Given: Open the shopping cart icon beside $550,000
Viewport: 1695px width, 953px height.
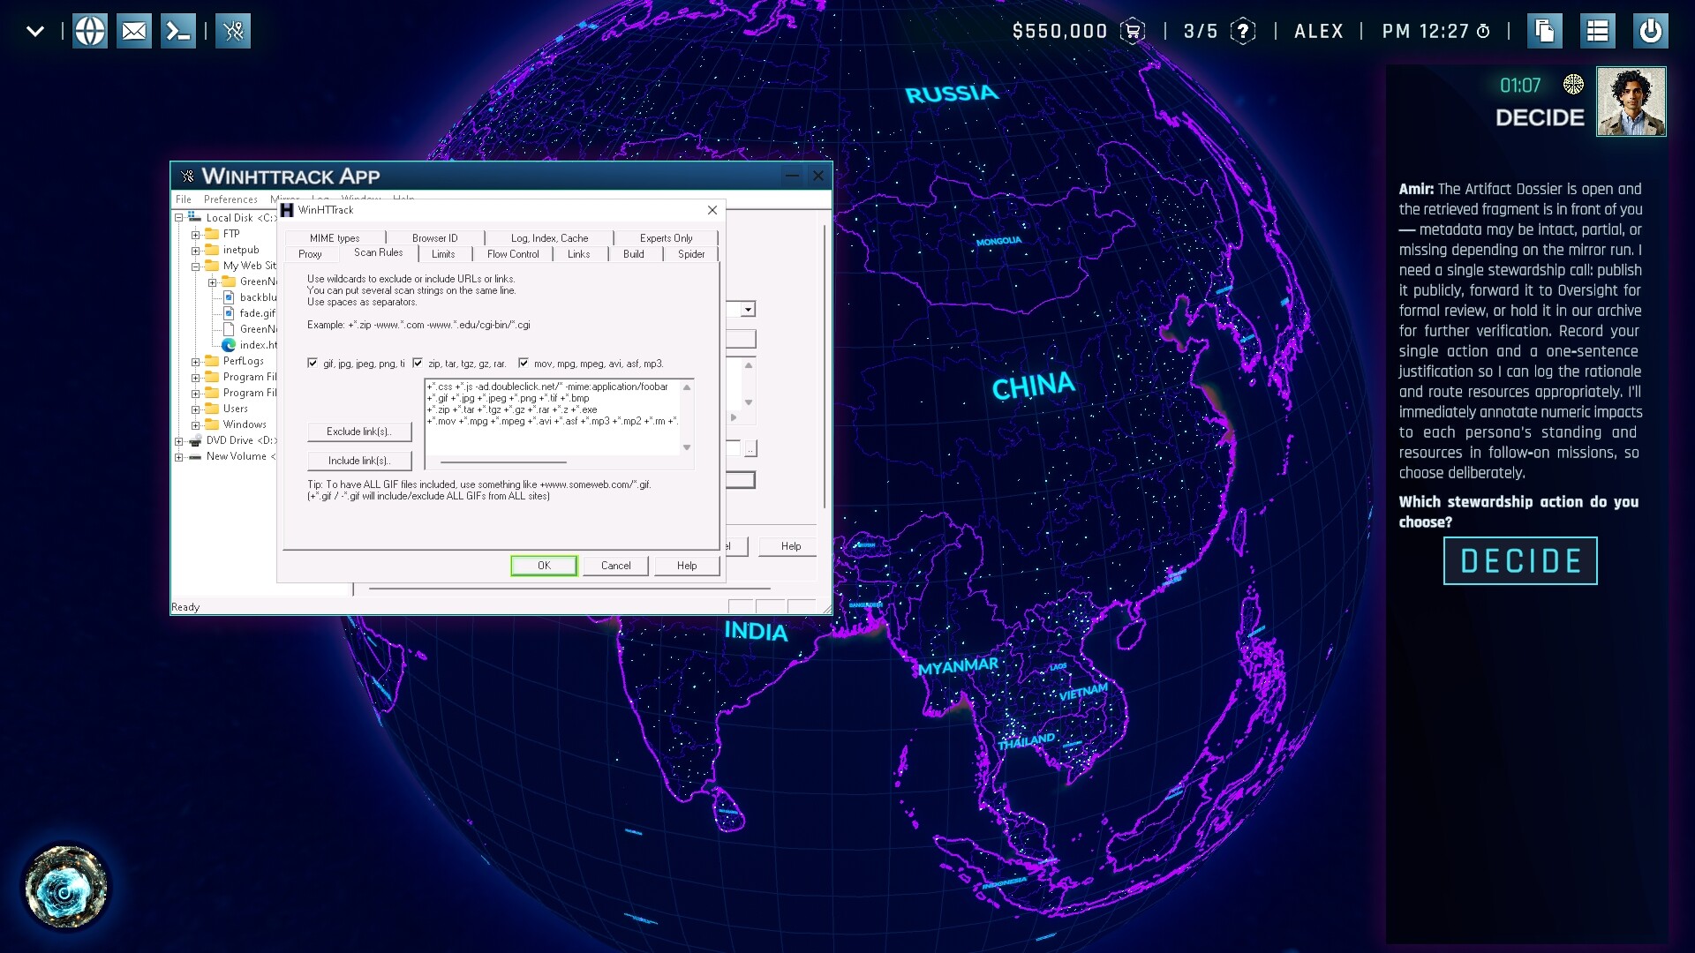Looking at the screenshot, I should tap(1134, 31).
